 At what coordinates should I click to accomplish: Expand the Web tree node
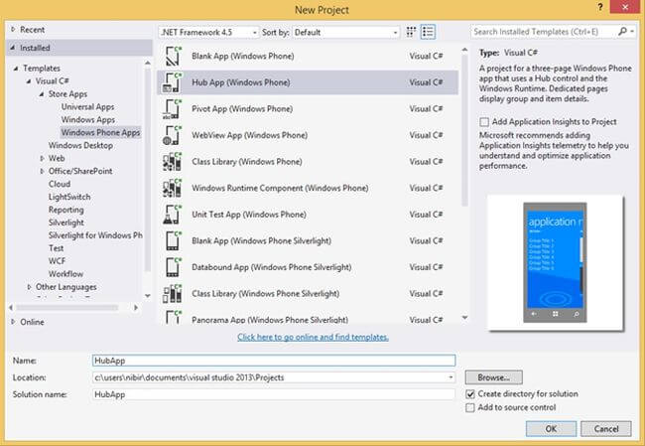coord(42,159)
